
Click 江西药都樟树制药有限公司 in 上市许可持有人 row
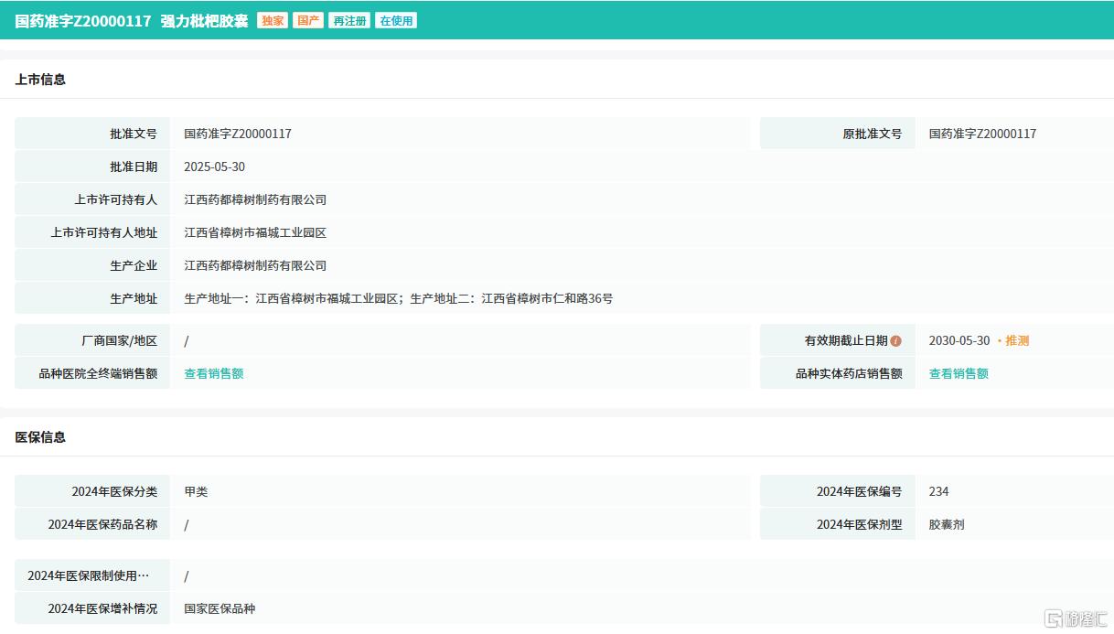(x=255, y=199)
